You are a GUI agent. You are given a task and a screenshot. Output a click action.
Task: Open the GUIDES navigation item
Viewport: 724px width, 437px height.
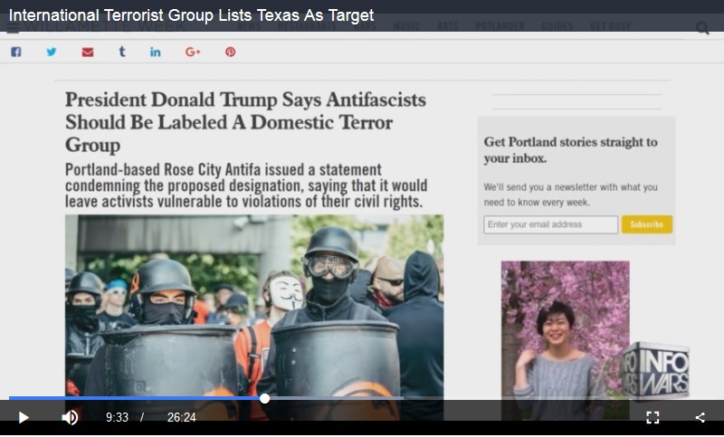pyautogui.click(x=557, y=26)
